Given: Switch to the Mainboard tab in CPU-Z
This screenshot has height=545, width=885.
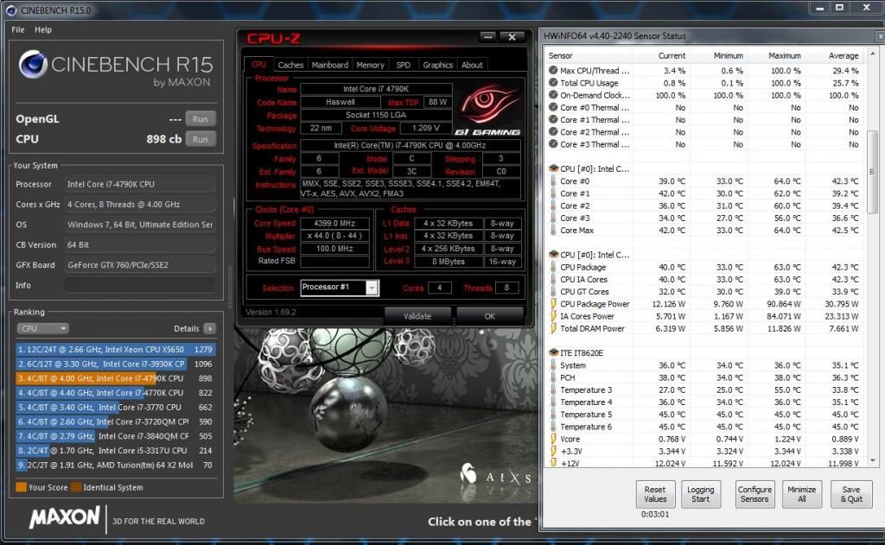Looking at the screenshot, I should point(329,65).
